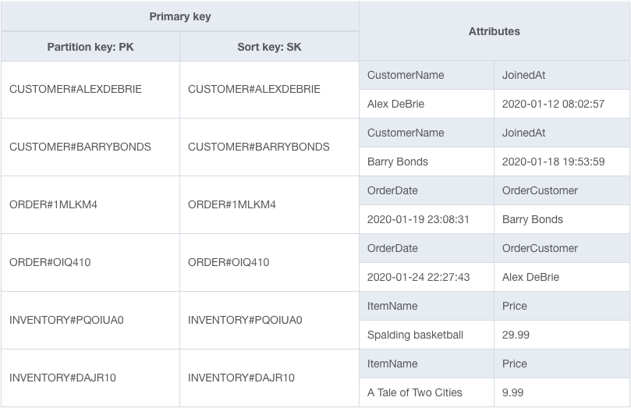Select the "Partition key: PK" column header
Image resolution: width=631 pixels, height=408 pixels.
click(x=90, y=47)
